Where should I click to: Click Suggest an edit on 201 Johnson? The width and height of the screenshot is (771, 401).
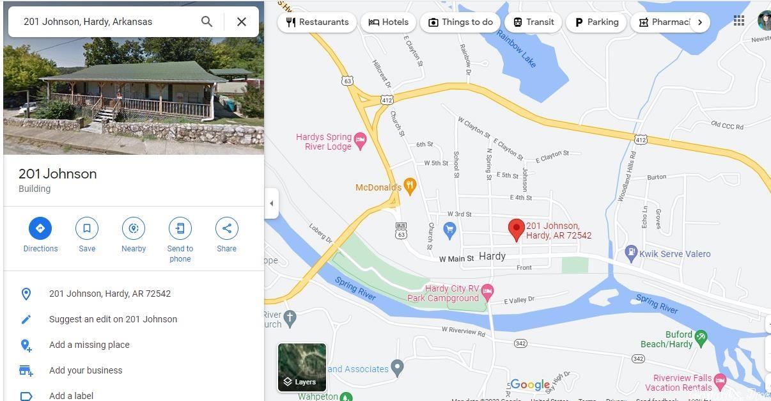coord(113,319)
